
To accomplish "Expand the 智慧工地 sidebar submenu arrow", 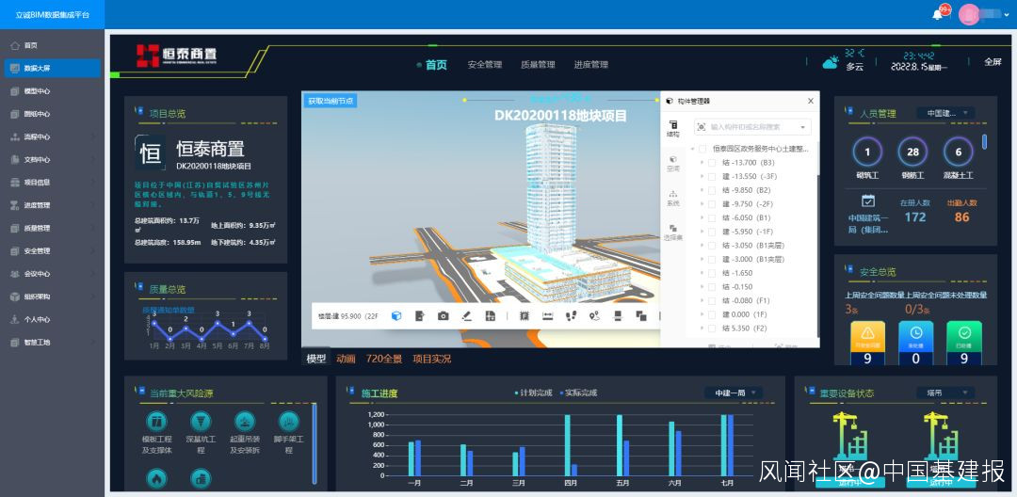I will [92, 342].
